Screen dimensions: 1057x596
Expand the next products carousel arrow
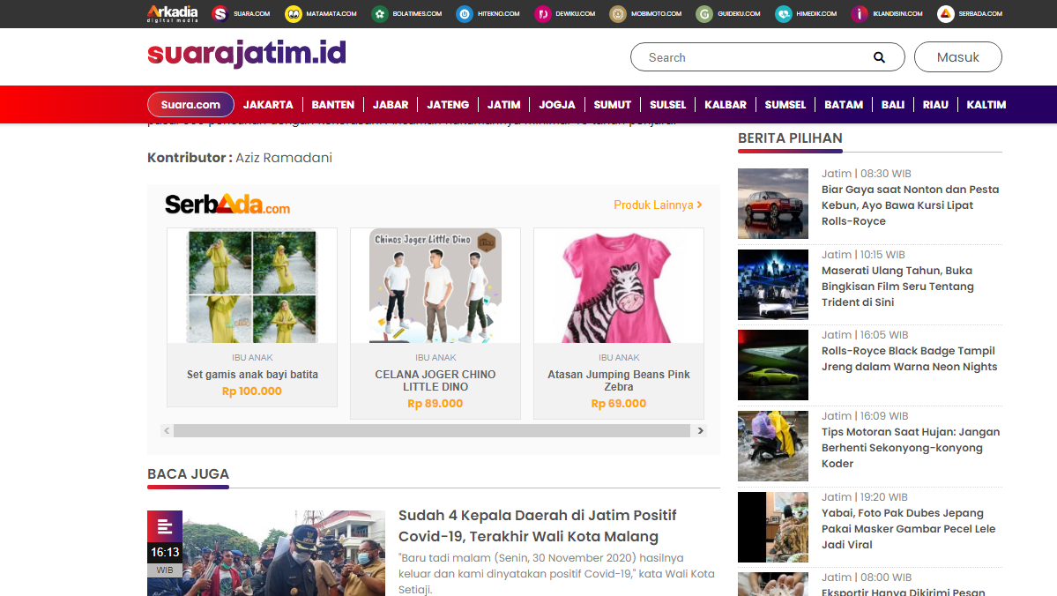tap(700, 430)
